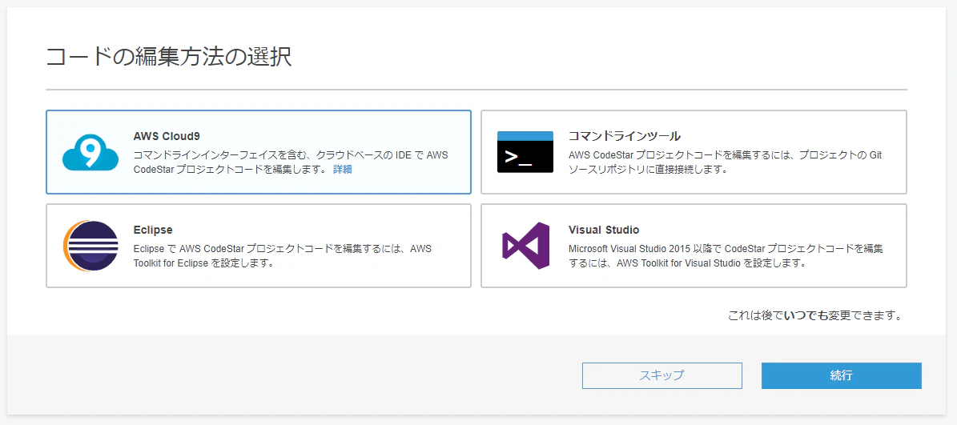Click the bold いつでも word in note

pyautogui.click(x=807, y=316)
